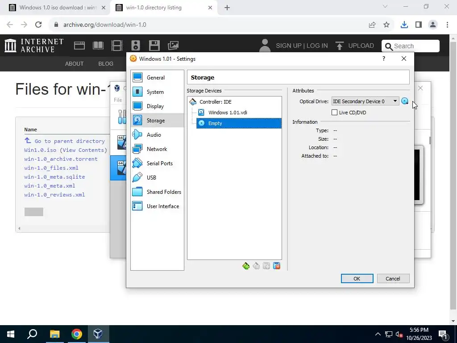Open Network settings category
The image size is (457, 343).
click(157, 149)
